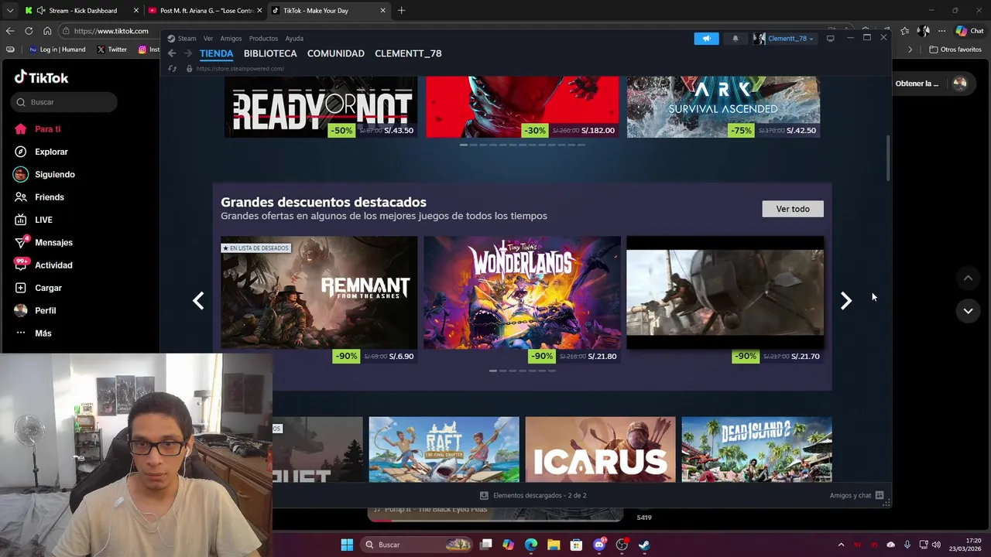This screenshot has height=557, width=991.
Task: Open TikTok Para ti feed
Action: pyautogui.click(x=37, y=129)
